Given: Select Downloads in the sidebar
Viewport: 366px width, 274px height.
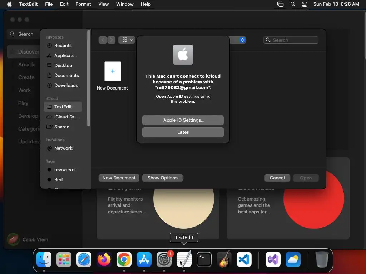Looking at the screenshot, I should pos(63,86).
